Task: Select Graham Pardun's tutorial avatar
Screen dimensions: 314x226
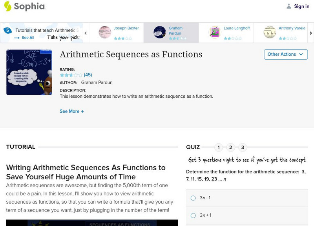Action: [160, 32]
